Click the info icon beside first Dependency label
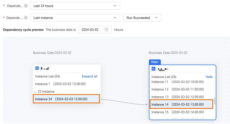Image resolution: width=230 pixels, height=124 pixels. point(26,6)
